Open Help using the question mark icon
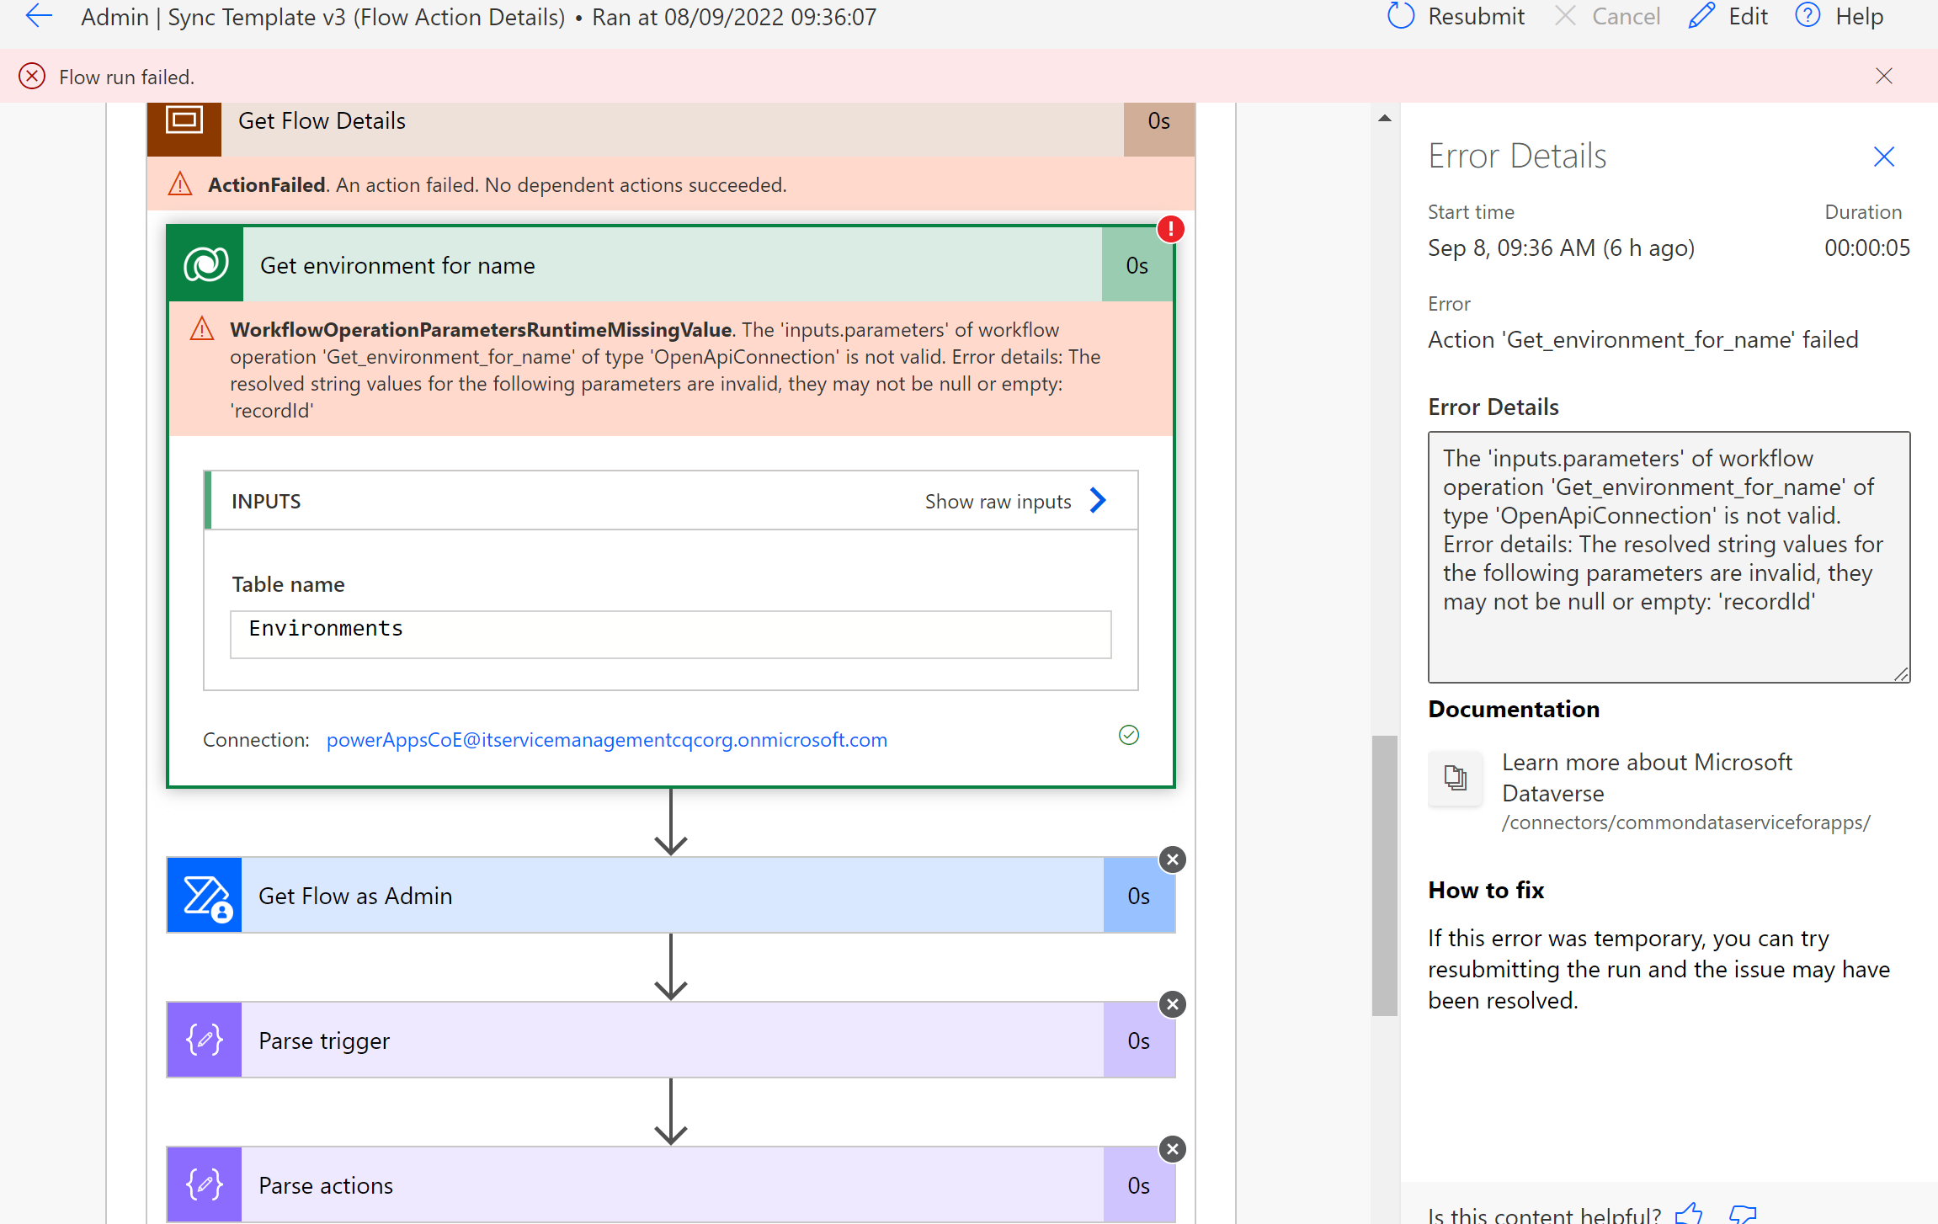 point(1807,16)
